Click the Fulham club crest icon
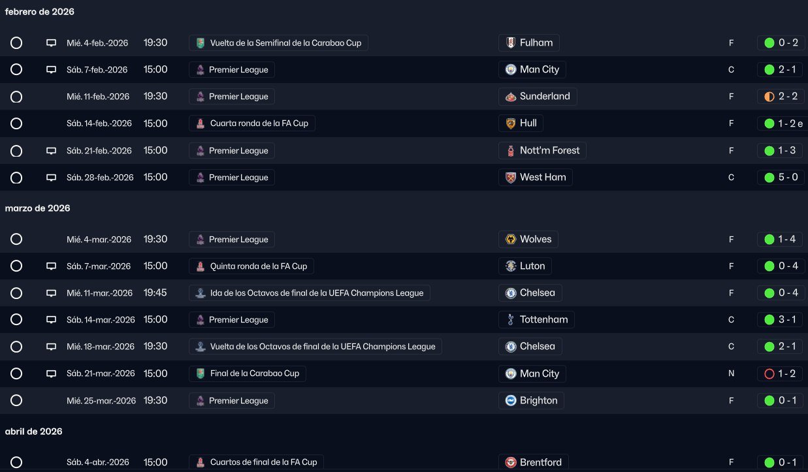This screenshot has width=808, height=472. click(x=510, y=43)
